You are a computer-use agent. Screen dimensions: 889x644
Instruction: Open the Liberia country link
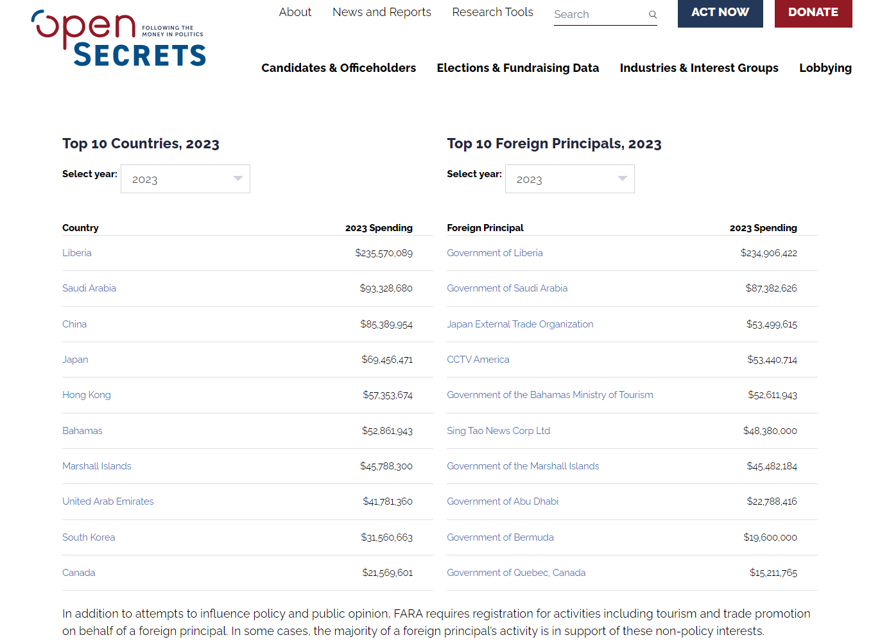[x=77, y=253]
